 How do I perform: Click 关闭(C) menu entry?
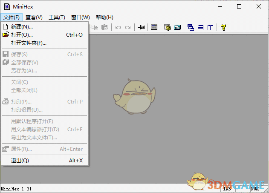click(45, 82)
